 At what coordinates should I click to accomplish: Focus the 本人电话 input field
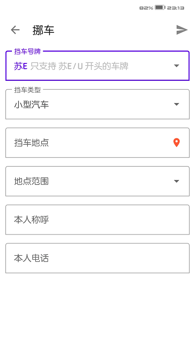[97, 258]
